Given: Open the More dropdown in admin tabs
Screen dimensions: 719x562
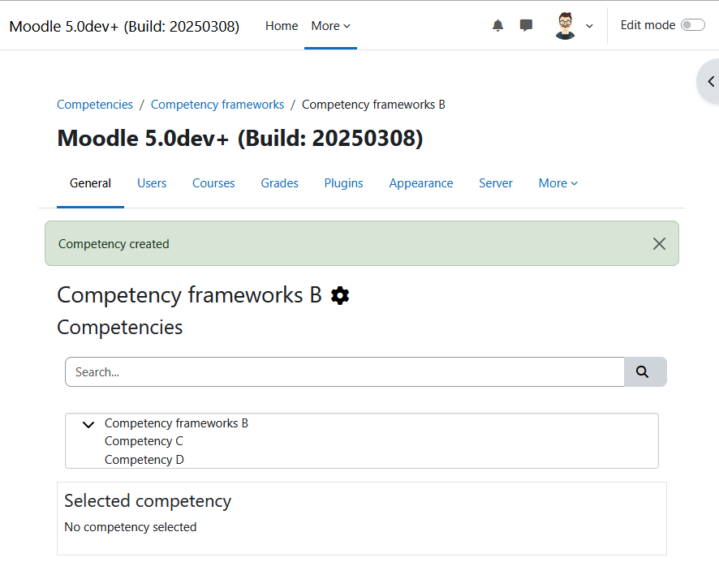Looking at the screenshot, I should pyautogui.click(x=558, y=183).
